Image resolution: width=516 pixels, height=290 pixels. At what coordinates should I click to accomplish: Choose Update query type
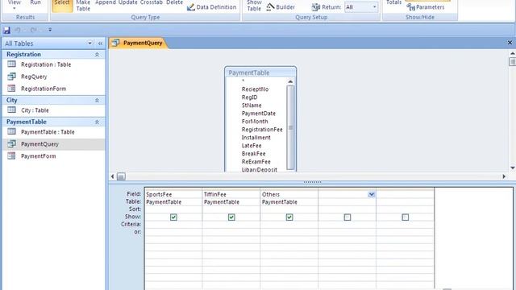click(127, 2)
